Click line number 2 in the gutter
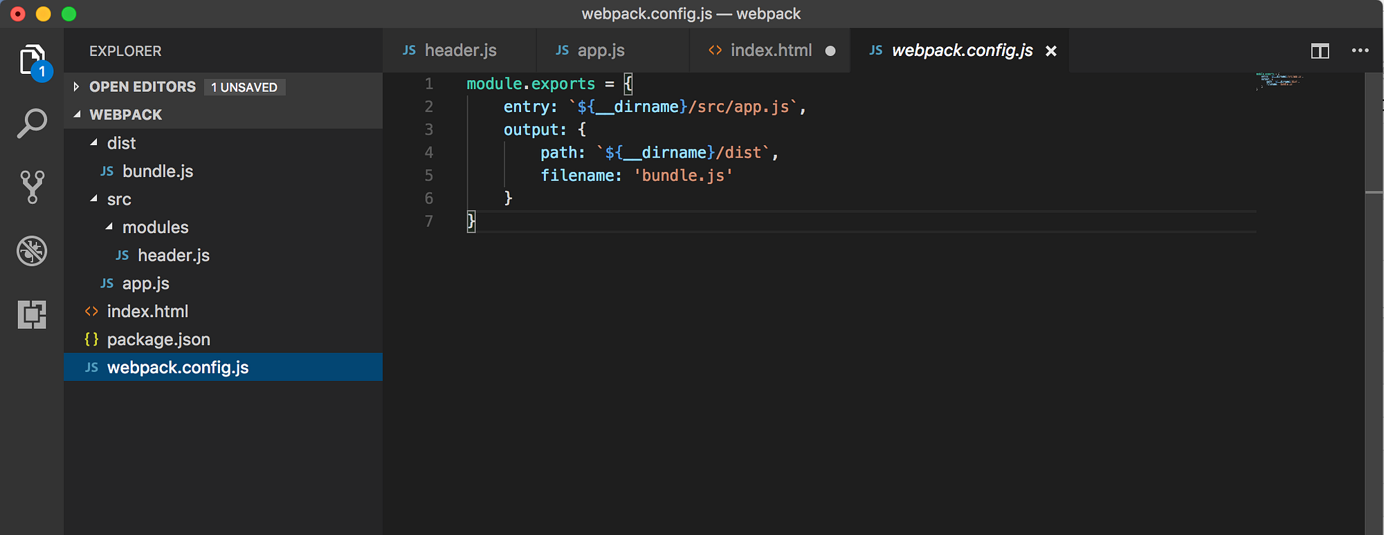The height and width of the screenshot is (535, 1384). pyautogui.click(x=429, y=106)
